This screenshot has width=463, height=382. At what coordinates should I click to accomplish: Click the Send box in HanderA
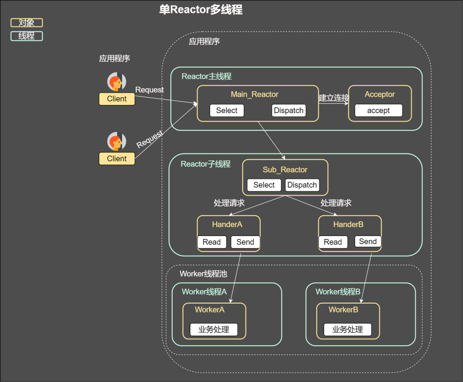tap(245, 242)
